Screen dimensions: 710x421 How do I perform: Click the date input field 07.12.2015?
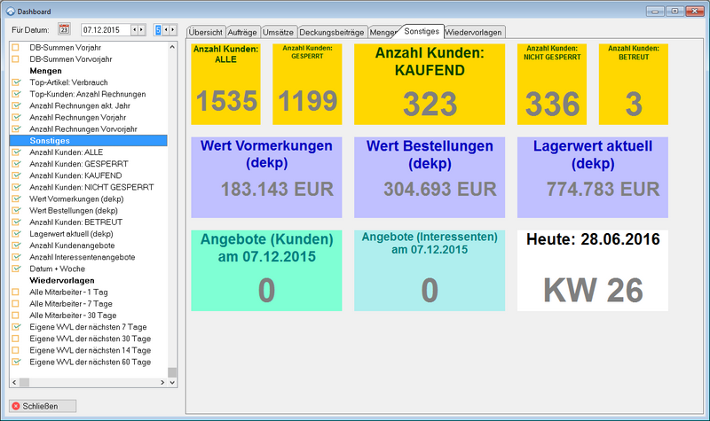pyautogui.click(x=104, y=30)
